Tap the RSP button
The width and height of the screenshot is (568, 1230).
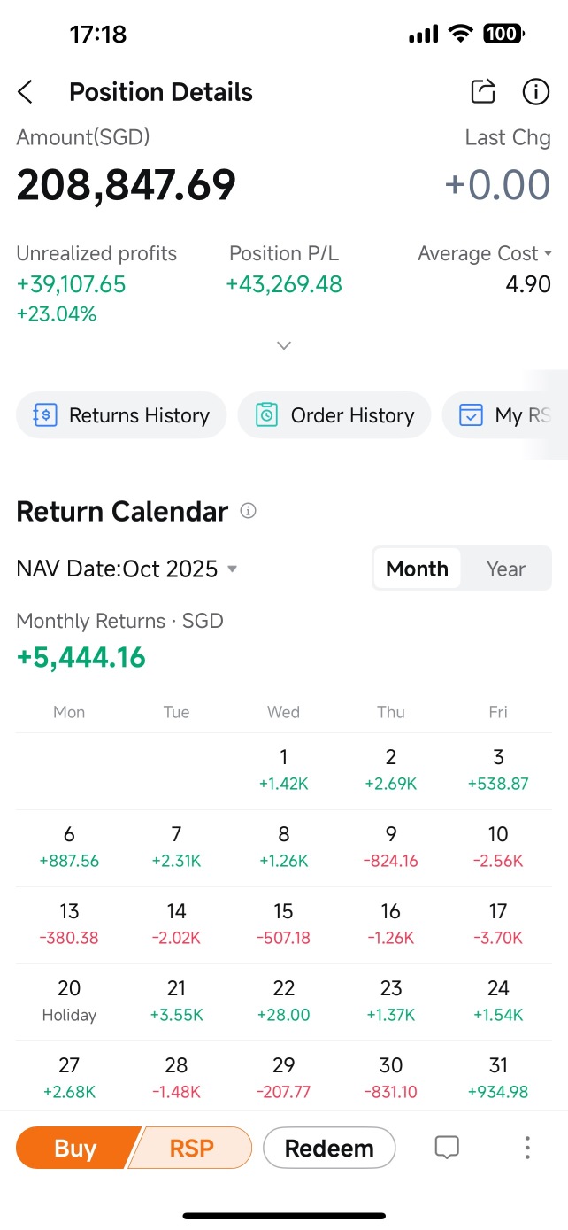(192, 1149)
